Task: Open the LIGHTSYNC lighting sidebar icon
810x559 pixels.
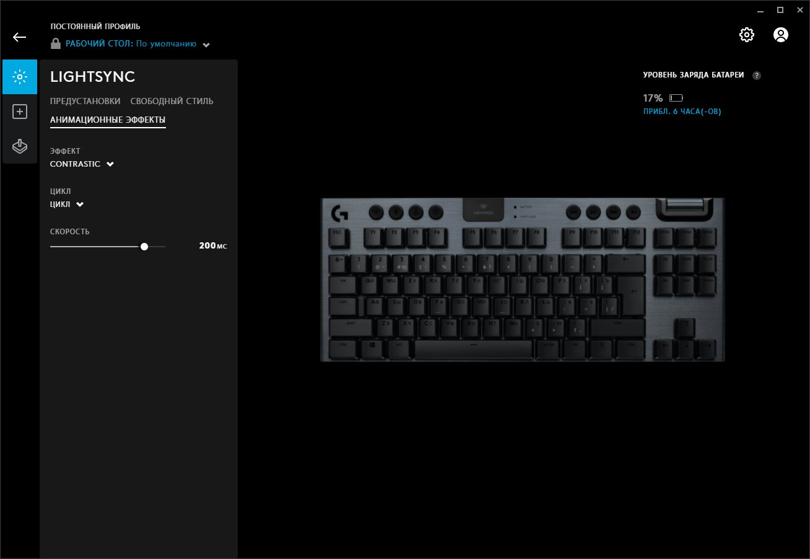Action: point(20,77)
